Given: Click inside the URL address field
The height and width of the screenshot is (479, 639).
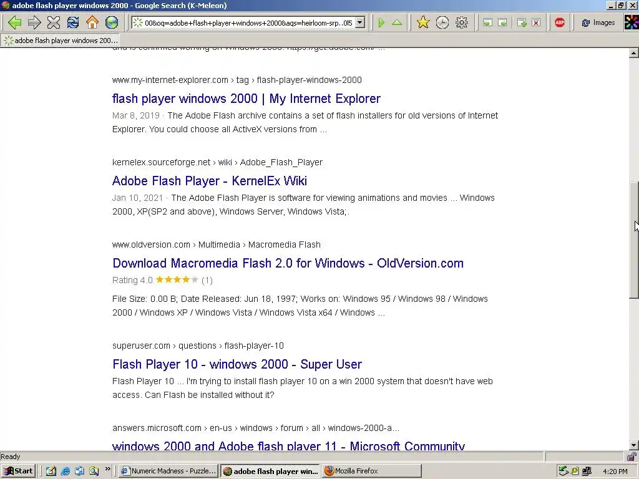Looking at the screenshot, I should coord(248,23).
